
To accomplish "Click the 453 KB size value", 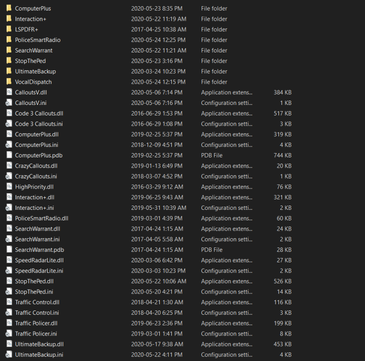I will (282, 344).
